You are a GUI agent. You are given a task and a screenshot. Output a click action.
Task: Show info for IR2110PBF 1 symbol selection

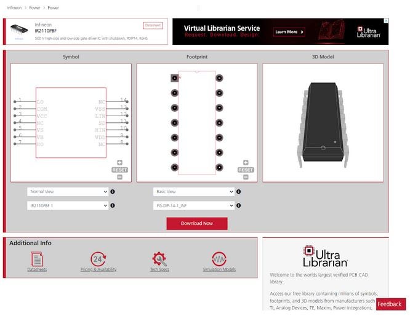pyautogui.click(x=113, y=205)
